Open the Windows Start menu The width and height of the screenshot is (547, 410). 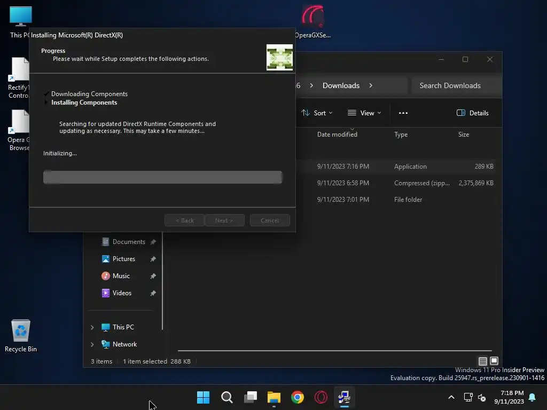(203, 397)
